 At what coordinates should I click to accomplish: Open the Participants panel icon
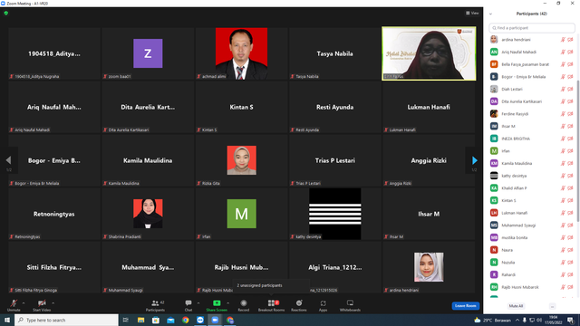pyautogui.click(x=155, y=303)
